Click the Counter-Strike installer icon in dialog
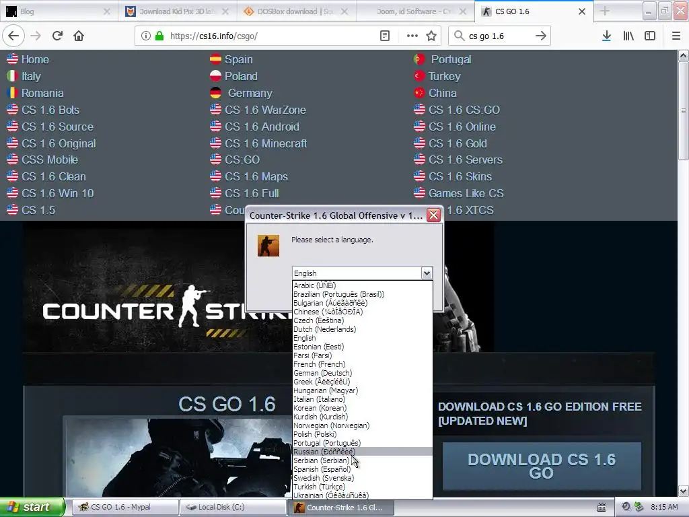 [268, 246]
